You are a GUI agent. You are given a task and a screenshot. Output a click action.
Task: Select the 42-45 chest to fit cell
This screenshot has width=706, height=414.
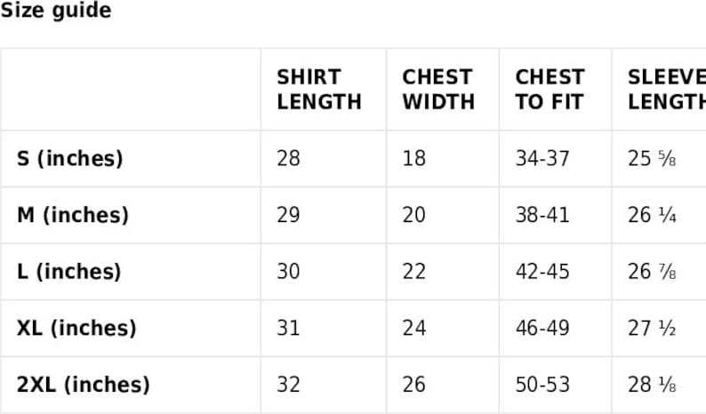pos(542,271)
